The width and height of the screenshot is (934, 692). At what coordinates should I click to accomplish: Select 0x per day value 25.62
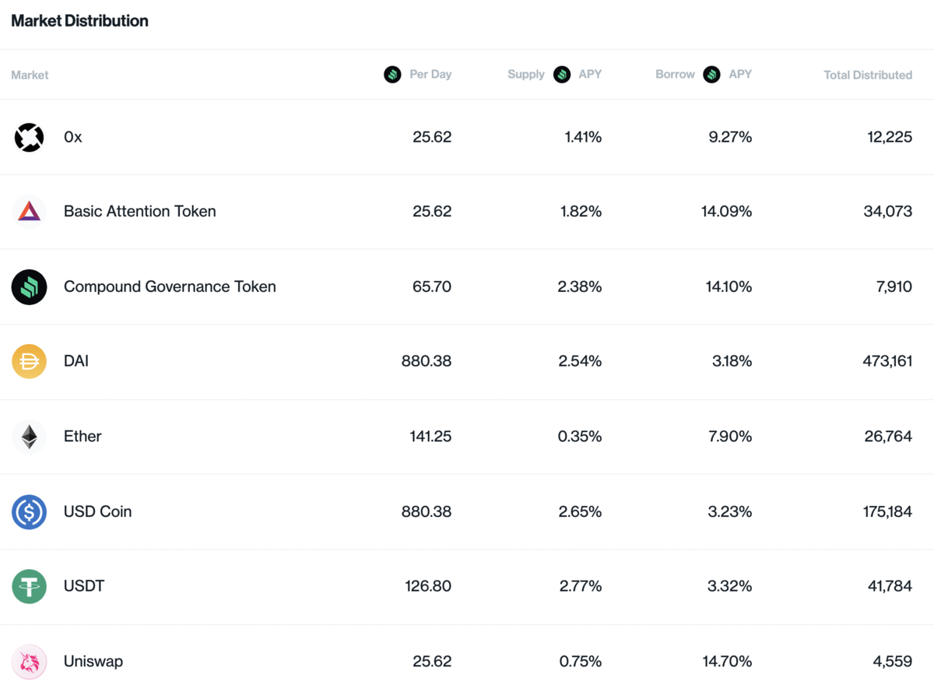(x=432, y=137)
